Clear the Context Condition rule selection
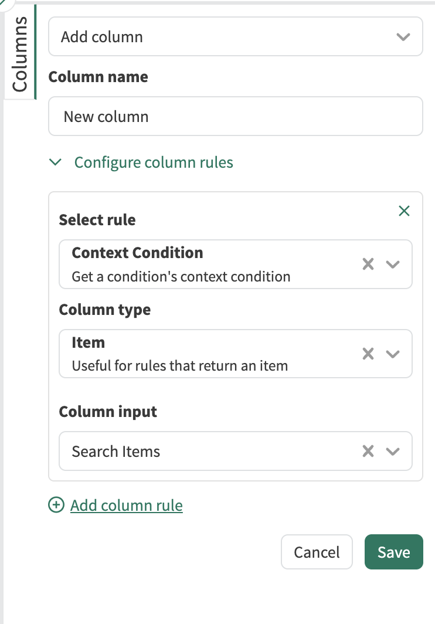Image resolution: width=435 pixels, height=624 pixels. pyautogui.click(x=368, y=264)
